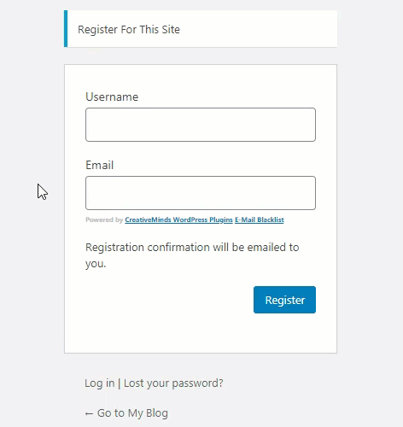
Task: Click the left arrow before Go to My Blog
Action: 89,413
